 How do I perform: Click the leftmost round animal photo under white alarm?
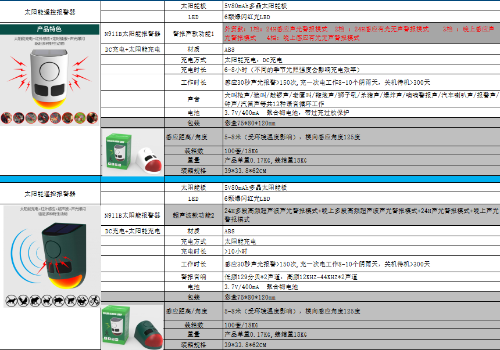click(6, 118)
